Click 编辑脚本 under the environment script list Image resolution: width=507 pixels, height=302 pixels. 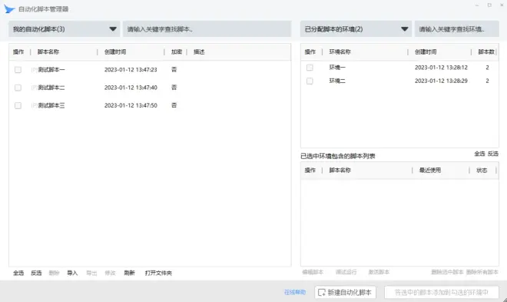[x=313, y=272]
